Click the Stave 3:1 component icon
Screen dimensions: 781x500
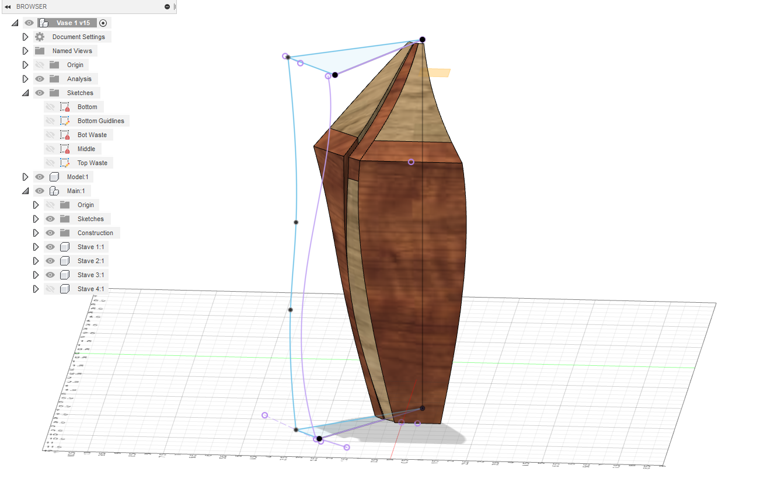[x=64, y=275]
